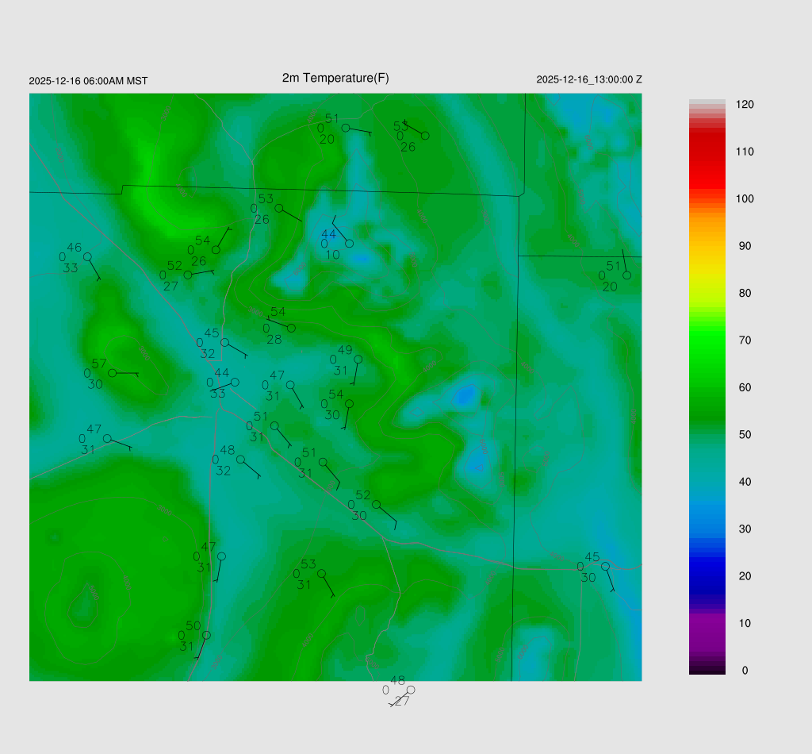Select the station marker showing 46 over 33

[87, 256]
